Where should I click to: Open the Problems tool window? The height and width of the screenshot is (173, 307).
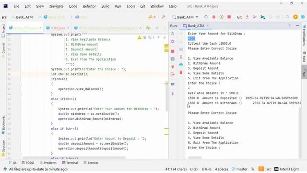coord(48,162)
